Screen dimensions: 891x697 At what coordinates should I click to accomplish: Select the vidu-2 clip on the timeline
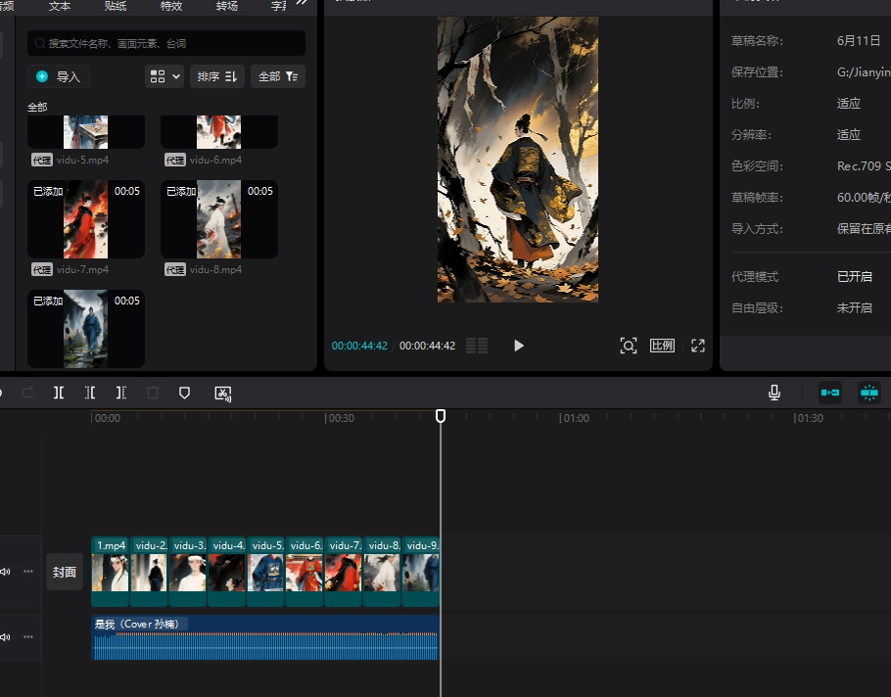pos(149,572)
